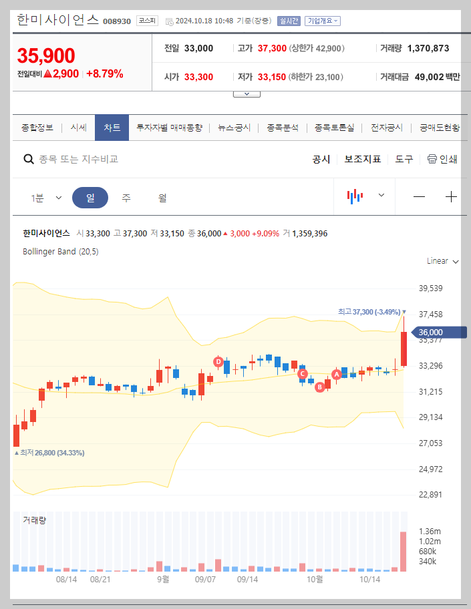Open the Linear scale dropdown
This screenshot has width=471, height=609.
[442, 261]
